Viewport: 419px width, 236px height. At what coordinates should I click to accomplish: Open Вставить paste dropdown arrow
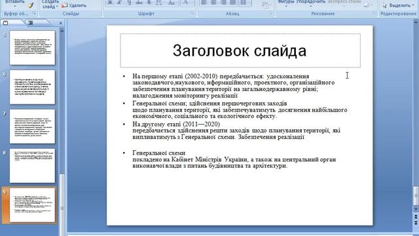[15, 6]
